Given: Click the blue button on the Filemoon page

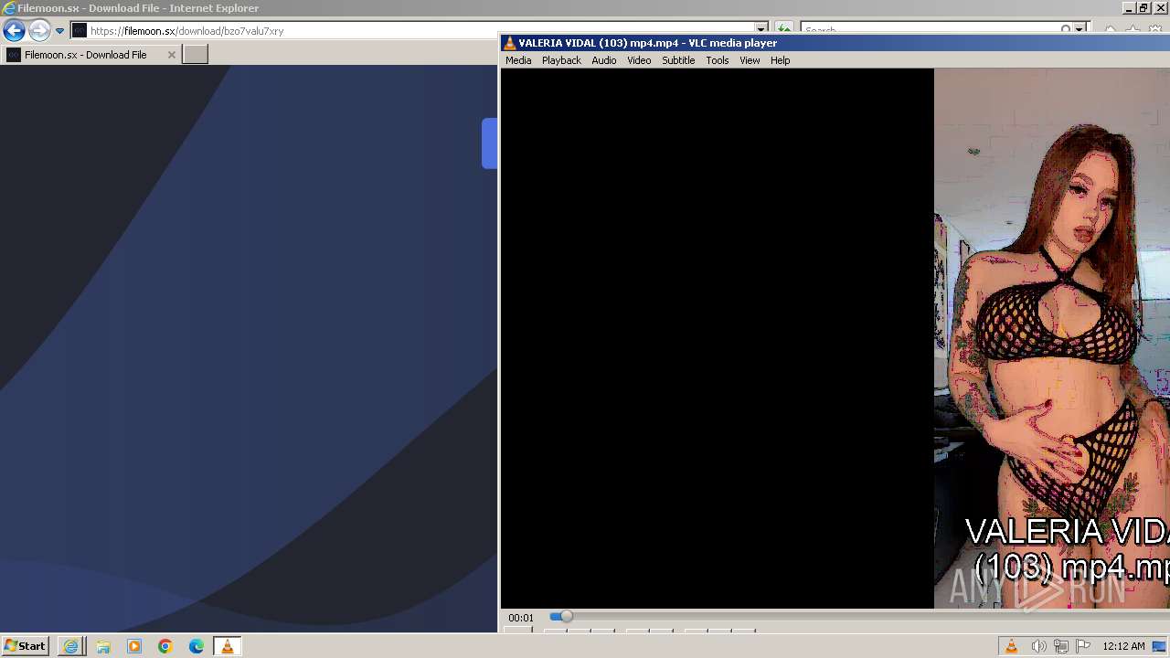Looking at the screenshot, I should [490, 143].
